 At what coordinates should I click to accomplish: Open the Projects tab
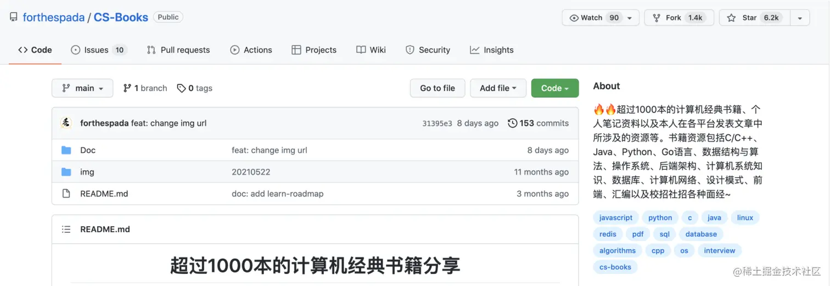pos(314,50)
